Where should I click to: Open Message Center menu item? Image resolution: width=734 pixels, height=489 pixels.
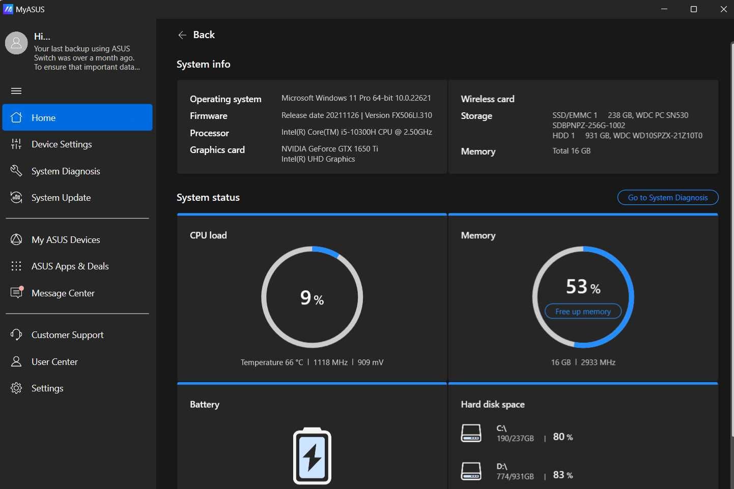77,293
